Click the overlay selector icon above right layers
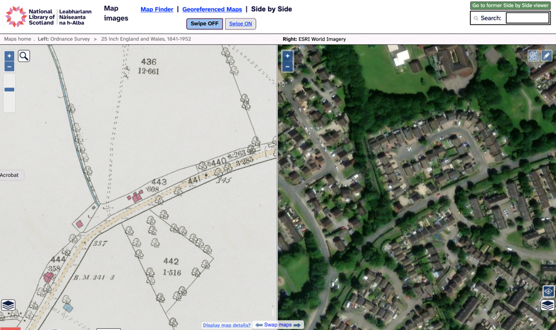The width and height of the screenshot is (556, 330). click(548, 292)
